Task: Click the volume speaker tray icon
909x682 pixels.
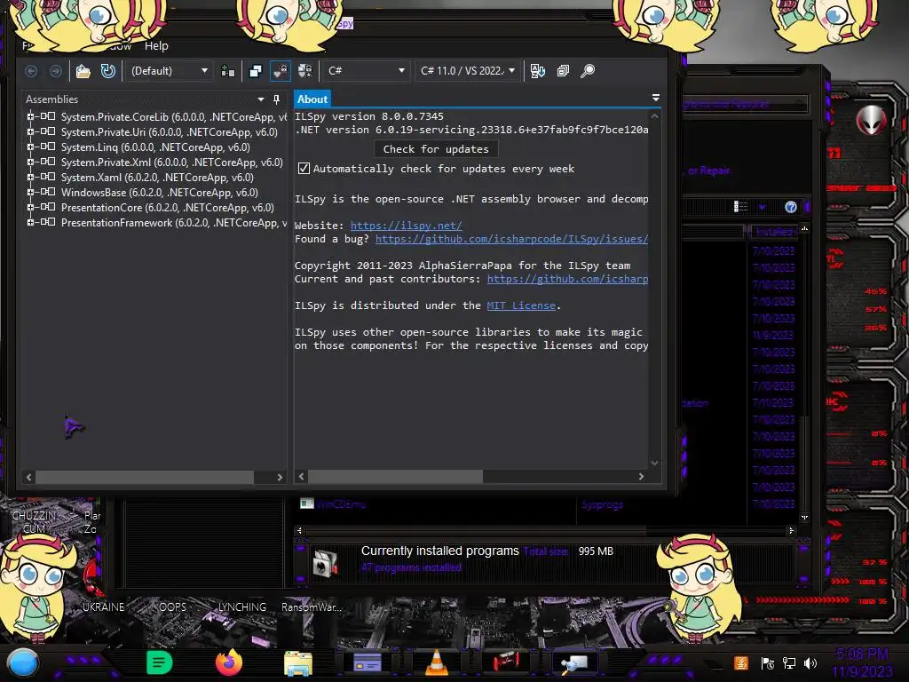Action: [810, 662]
